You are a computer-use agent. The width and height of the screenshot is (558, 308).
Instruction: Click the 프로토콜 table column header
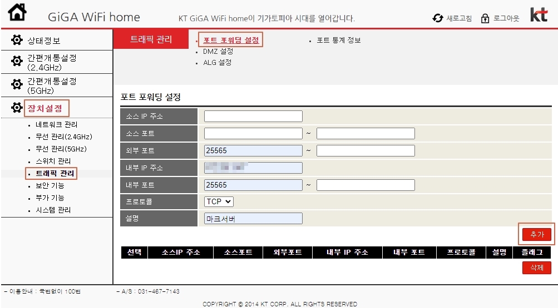[x=461, y=253]
